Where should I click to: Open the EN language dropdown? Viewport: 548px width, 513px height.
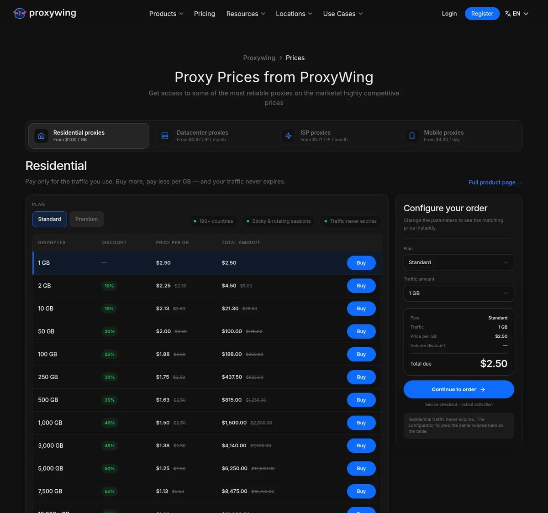[516, 14]
